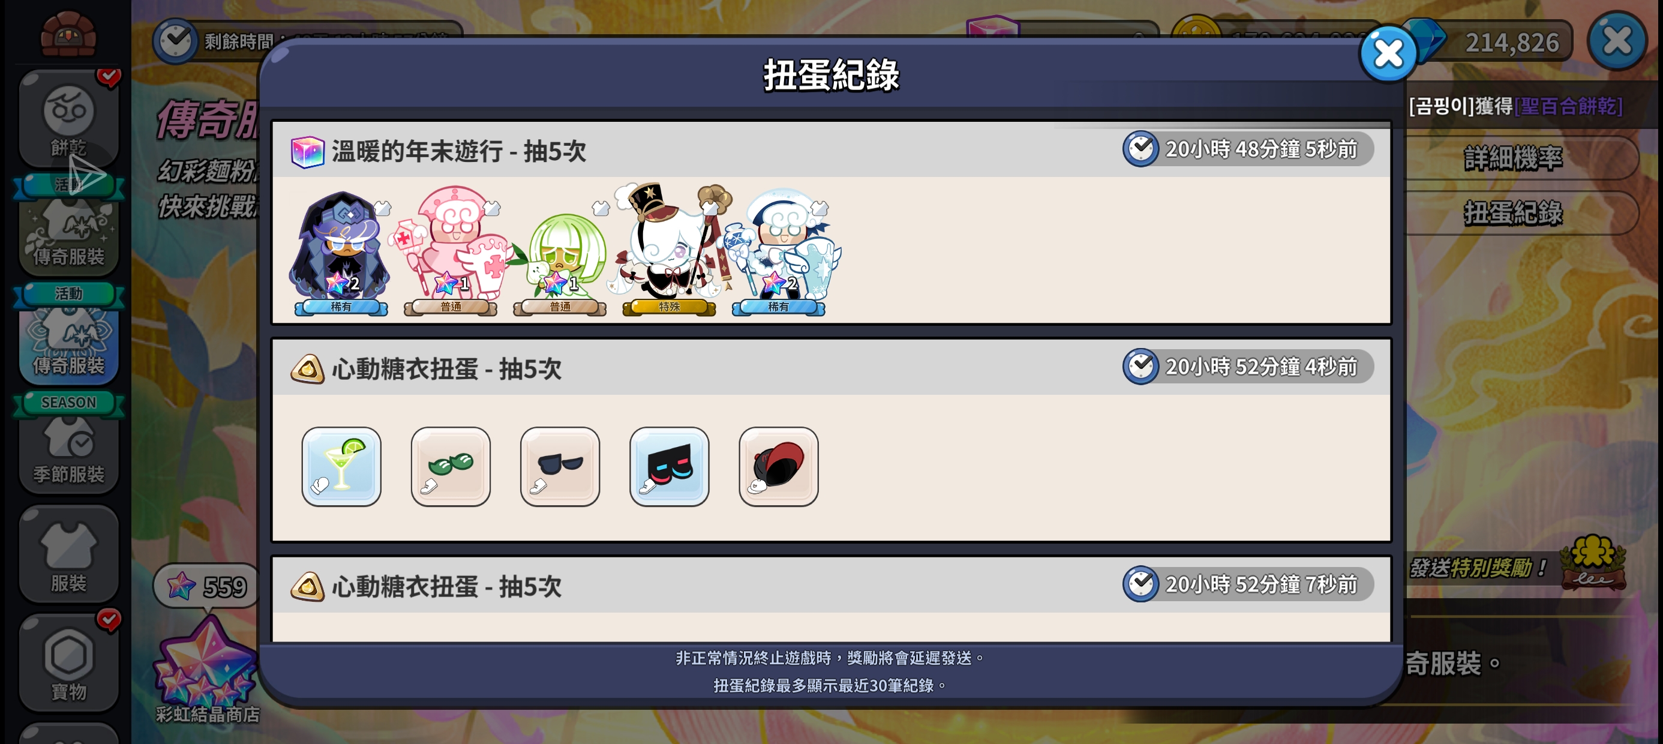Click the 559 rainbow crystal counter
The height and width of the screenshot is (744, 1663).
(206, 586)
